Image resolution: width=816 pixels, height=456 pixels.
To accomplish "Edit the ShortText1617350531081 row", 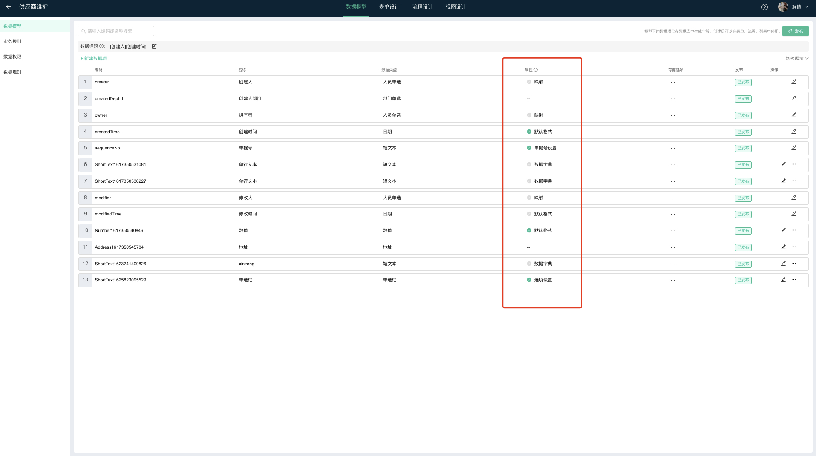I will [784, 164].
